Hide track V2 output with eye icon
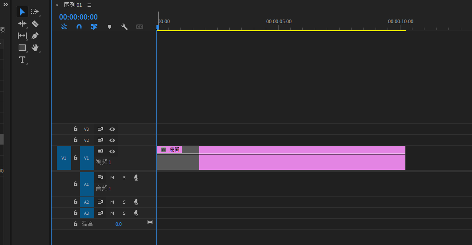 [x=112, y=140]
